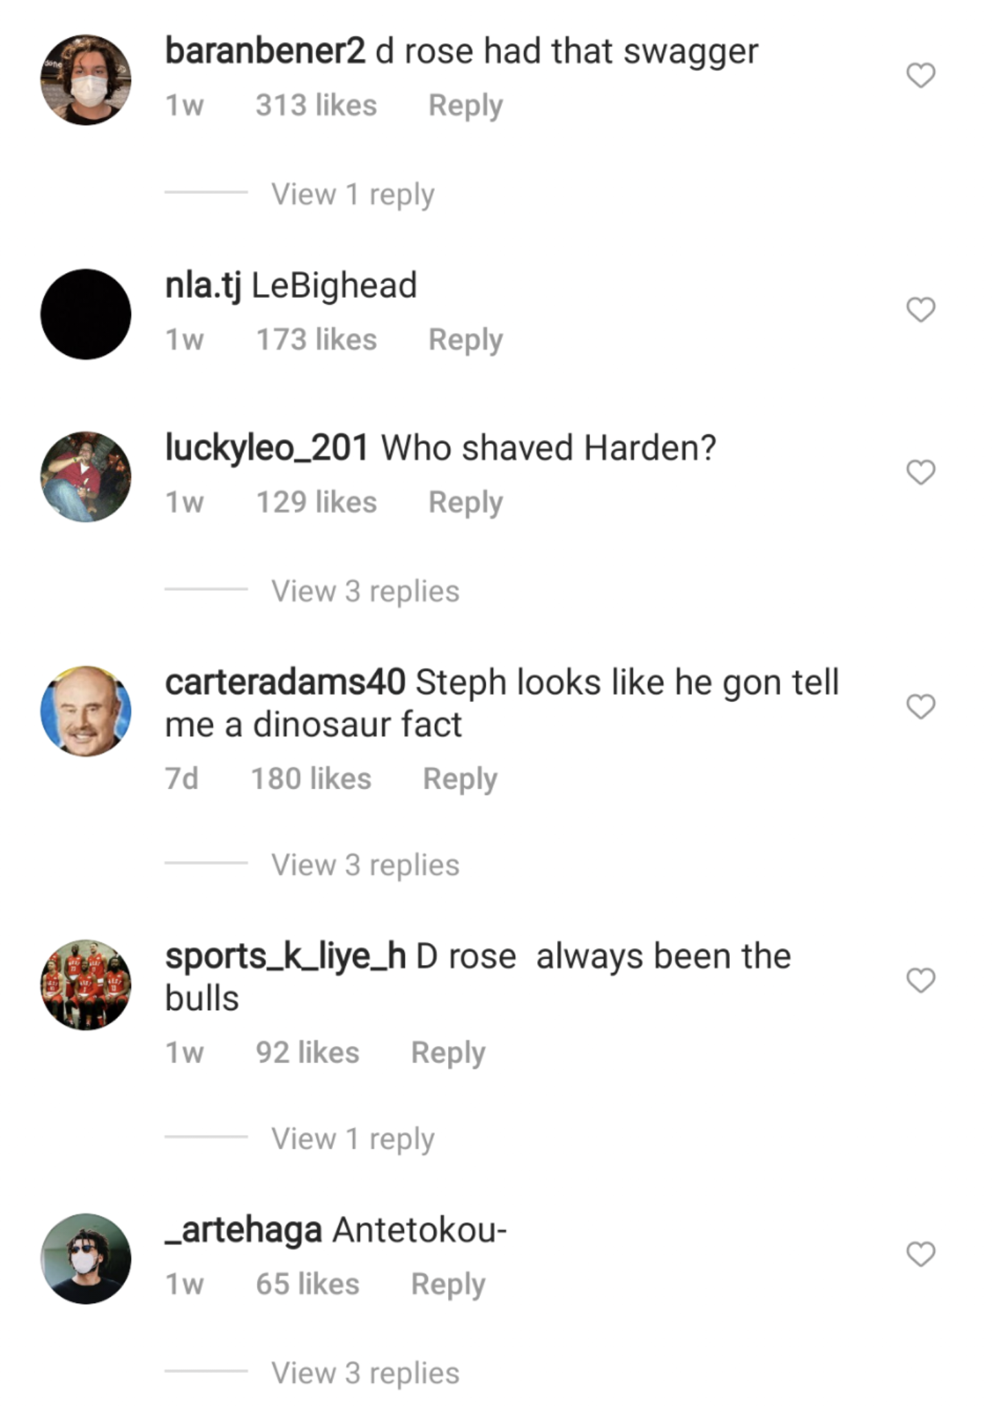Expand 'View 3 replies' under luckyleo_201's comment
This screenshot has height=1412, width=992.
coord(365,591)
